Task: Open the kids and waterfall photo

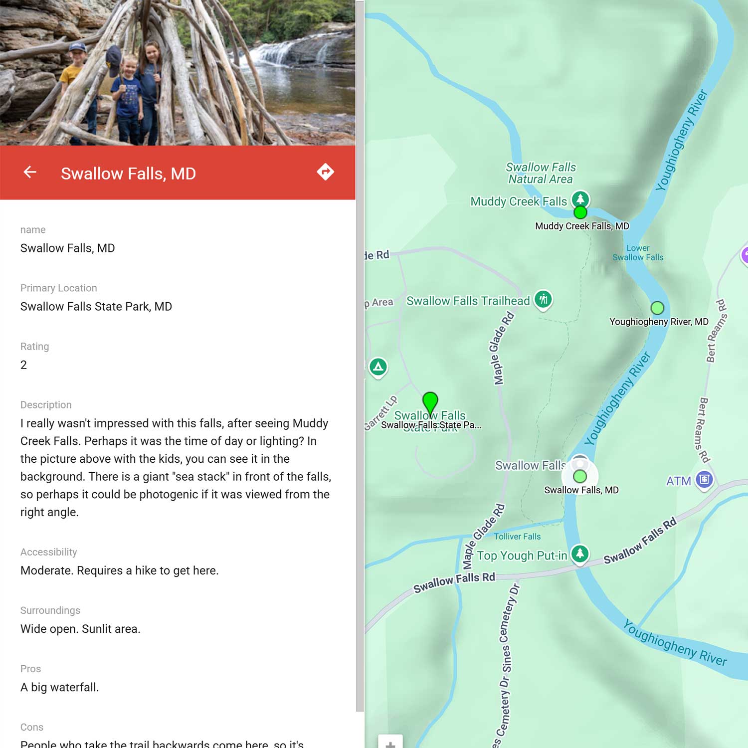Action: [x=178, y=73]
